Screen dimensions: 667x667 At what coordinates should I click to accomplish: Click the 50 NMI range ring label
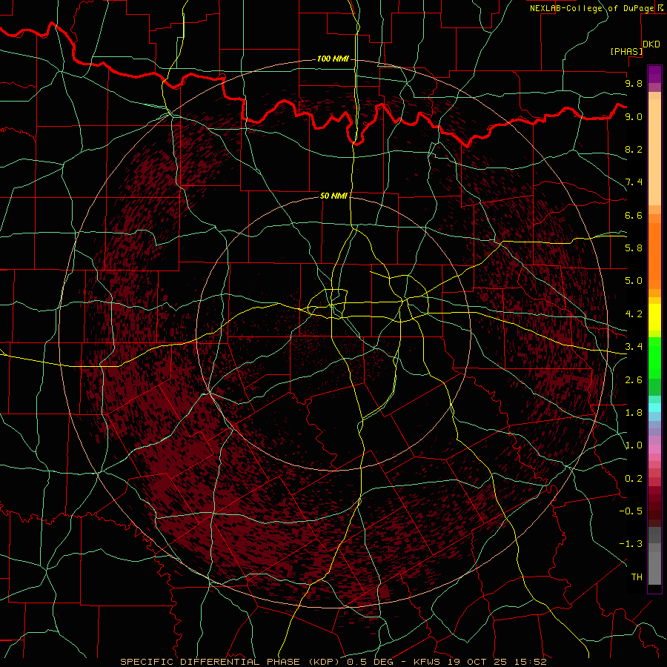pyautogui.click(x=334, y=196)
